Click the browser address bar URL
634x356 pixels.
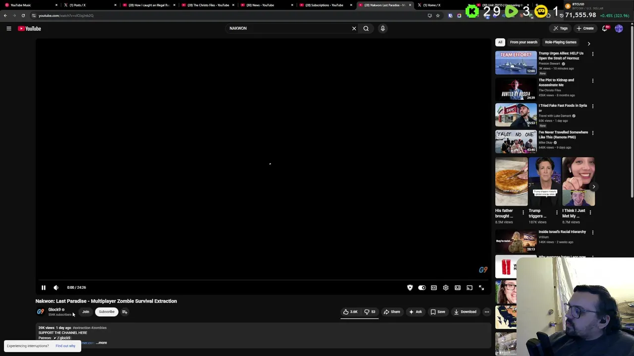pyautogui.click(x=66, y=15)
